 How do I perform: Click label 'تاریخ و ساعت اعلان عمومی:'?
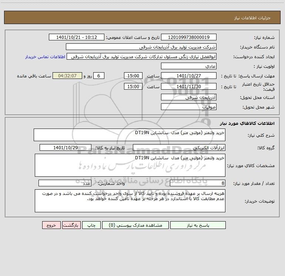pyautogui.click(x=133, y=37)
